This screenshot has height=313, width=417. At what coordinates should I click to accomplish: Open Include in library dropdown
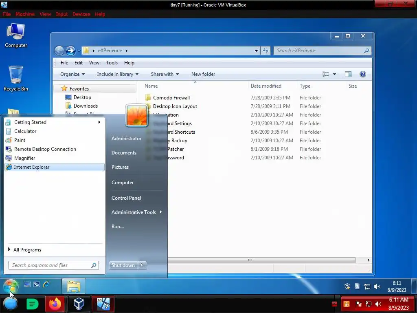click(118, 74)
